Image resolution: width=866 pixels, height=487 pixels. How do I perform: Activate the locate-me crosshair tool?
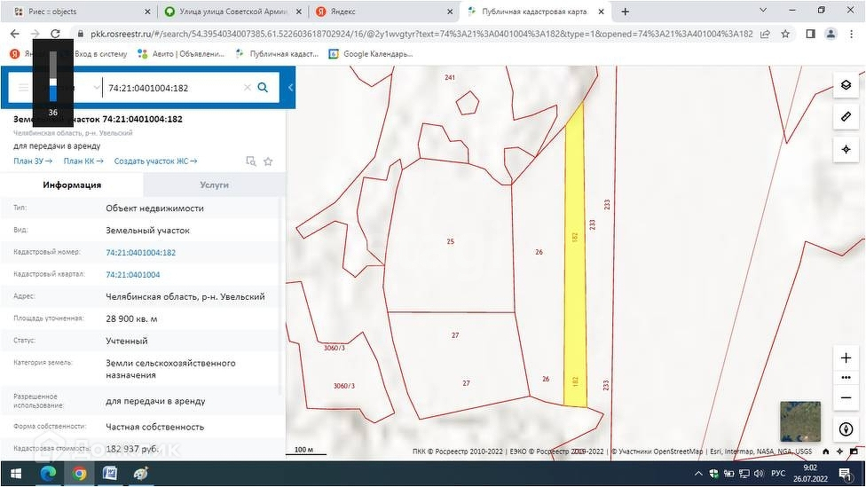tap(846, 150)
